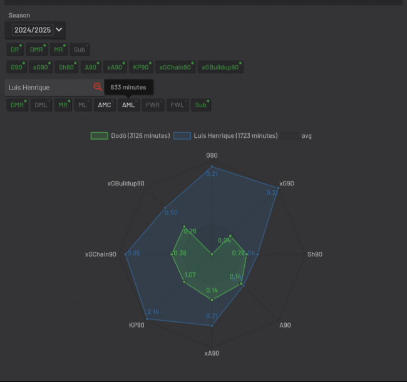The image size is (407, 382).
Task: Click Dodô's xA90 data point
Action: pos(212,300)
